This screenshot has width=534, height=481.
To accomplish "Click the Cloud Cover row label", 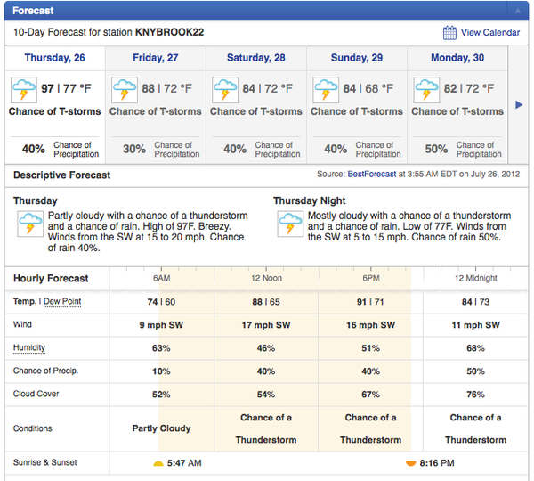I will [x=36, y=394].
